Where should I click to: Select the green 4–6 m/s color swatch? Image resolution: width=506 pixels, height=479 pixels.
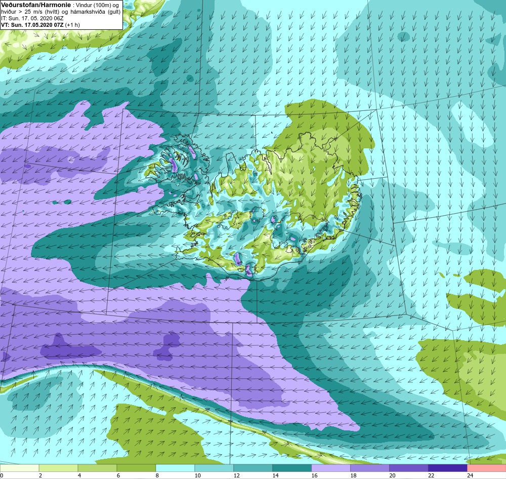click(98, 468)
